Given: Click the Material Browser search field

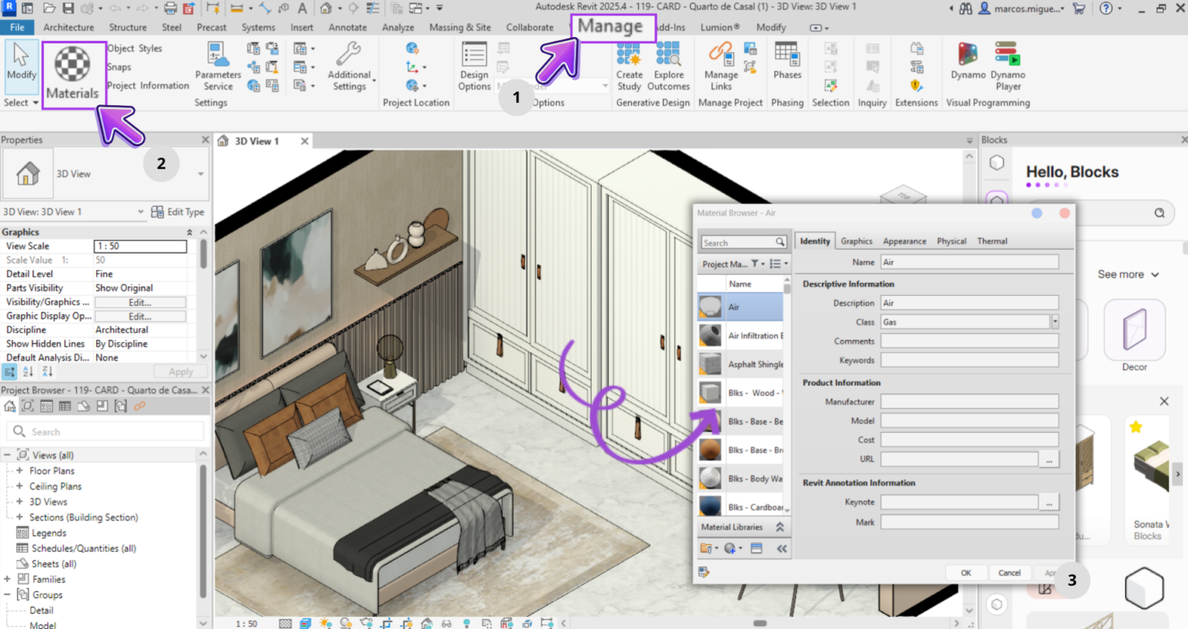Looking at the screenshot, I should pyautogui.click(x=739, y=242).
